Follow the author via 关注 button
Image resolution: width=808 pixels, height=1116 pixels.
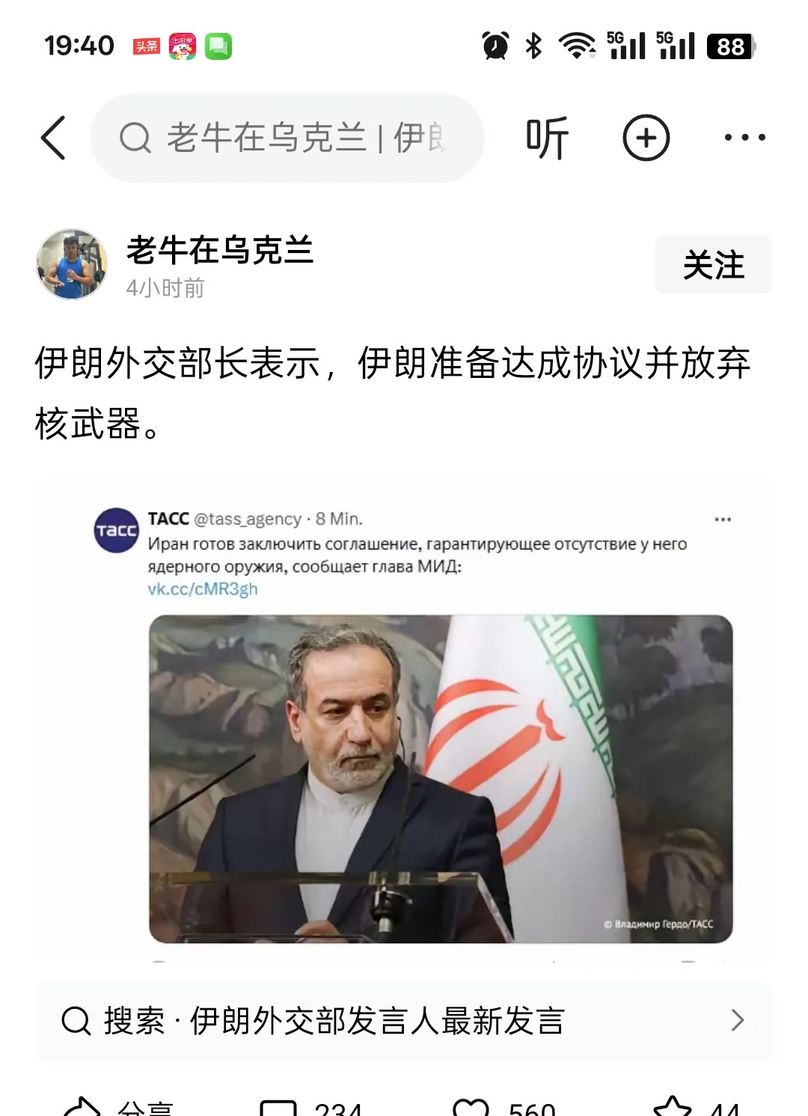coord(713,264)
